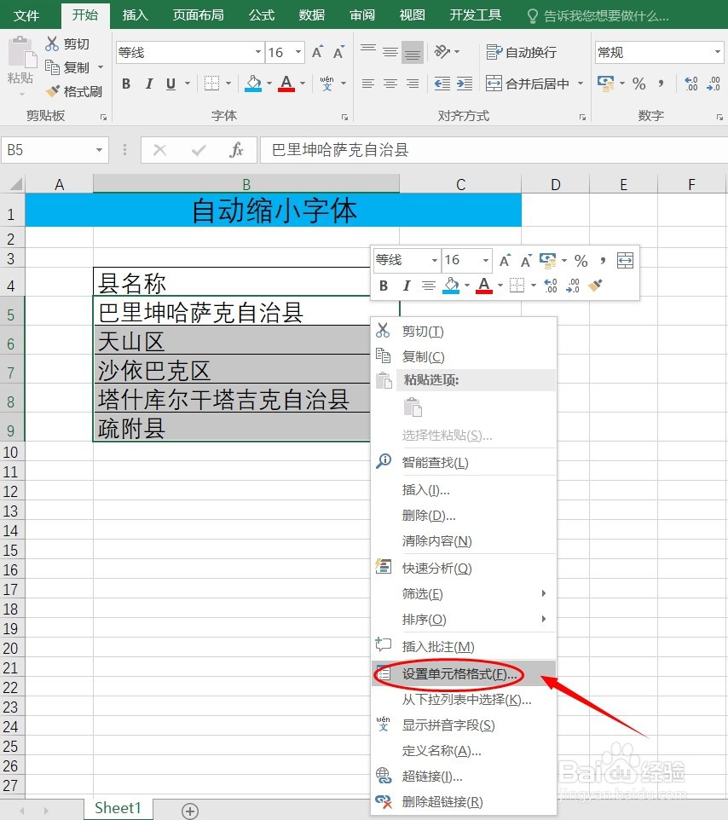
Task: Toggle italic formatting in the ribbon
Action: [147, 84]
